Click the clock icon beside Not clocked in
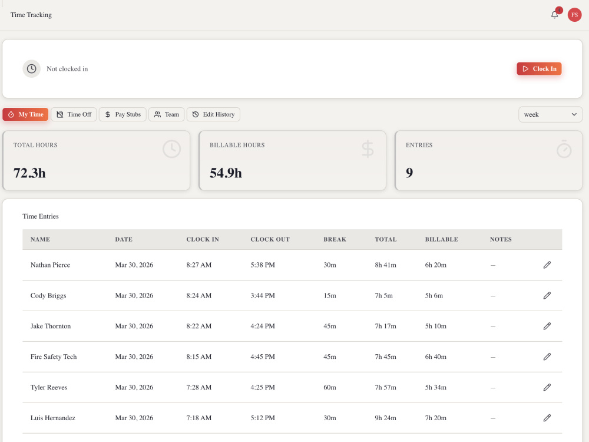The image size is (589, 442). coord(32,69)
